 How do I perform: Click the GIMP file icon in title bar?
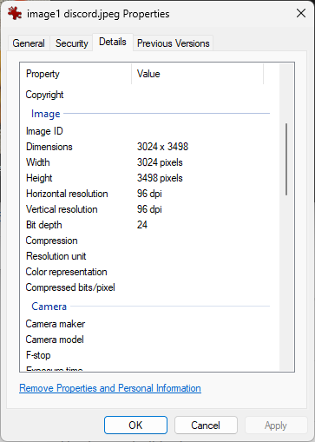click(x=15, y=13)
